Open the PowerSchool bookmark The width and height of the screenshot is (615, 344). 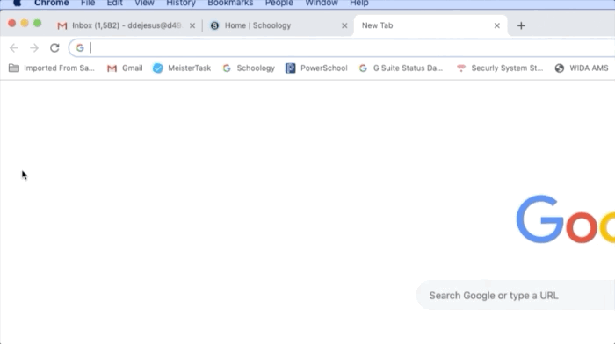(x=316, y=68)
